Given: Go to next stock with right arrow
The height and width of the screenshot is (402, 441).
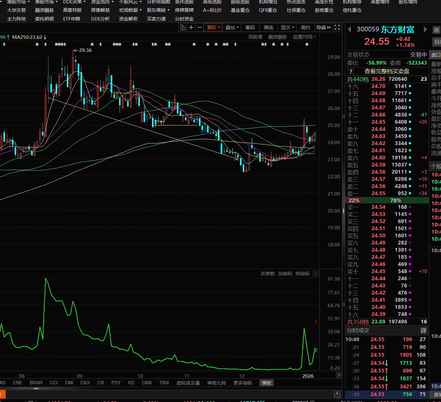Looking at the screenshot, I should click(x=425, y=30).
